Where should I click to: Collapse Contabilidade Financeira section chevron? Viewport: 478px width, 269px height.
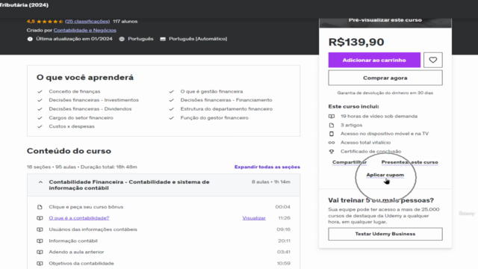40,182
